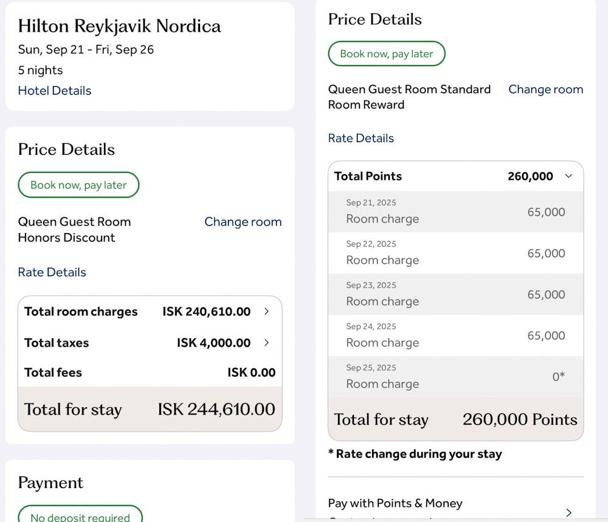Select the Sep 25, 2025 zero-point row

pyautogui.click(x=455, y=377)
